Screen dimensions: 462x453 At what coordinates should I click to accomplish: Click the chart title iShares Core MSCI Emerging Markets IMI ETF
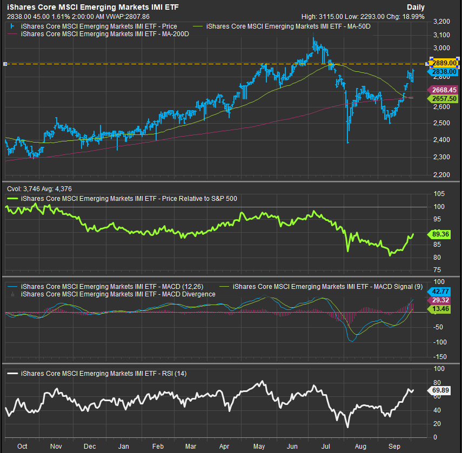click(93, 7)
